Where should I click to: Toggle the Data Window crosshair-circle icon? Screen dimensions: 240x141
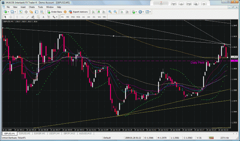26,12
